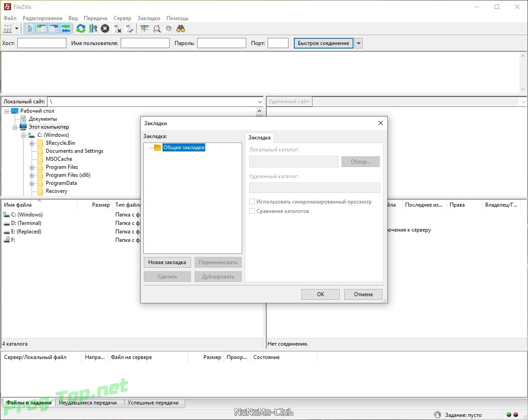Open directory listing filters icon
This screenshot has height=420, width=528.
[x=144, y=29]
